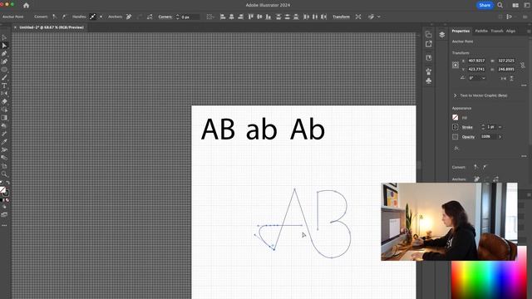The width and height of the screenshot is (532, 299).
Task: Switch to the Pathfinder tab
Action: (481, 31)
